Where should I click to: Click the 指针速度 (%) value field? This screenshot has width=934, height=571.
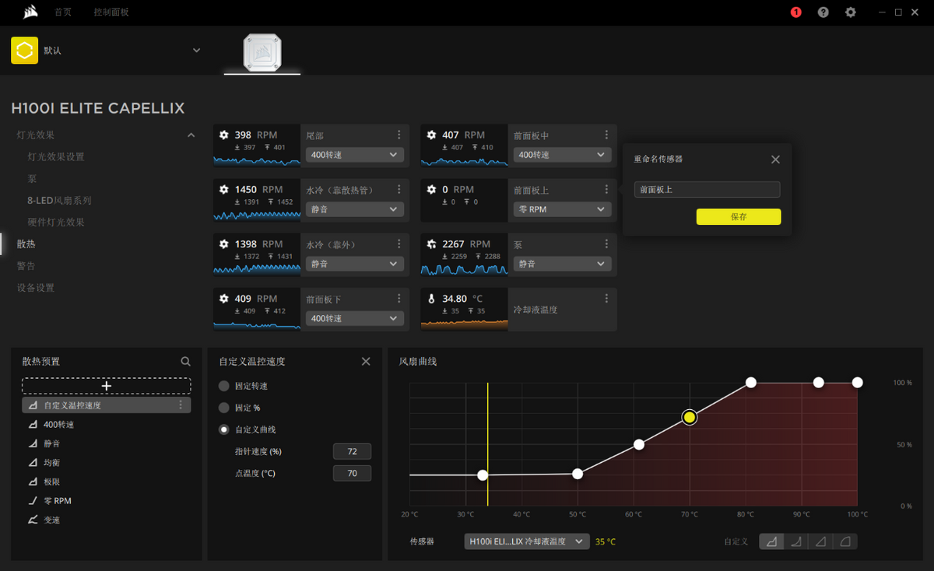tap(352, 452)
